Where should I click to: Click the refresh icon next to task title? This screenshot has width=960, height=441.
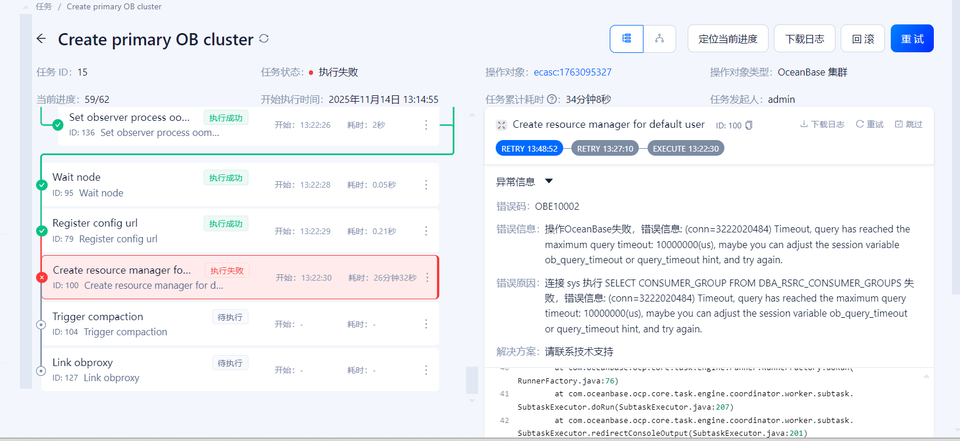point(264,39)
